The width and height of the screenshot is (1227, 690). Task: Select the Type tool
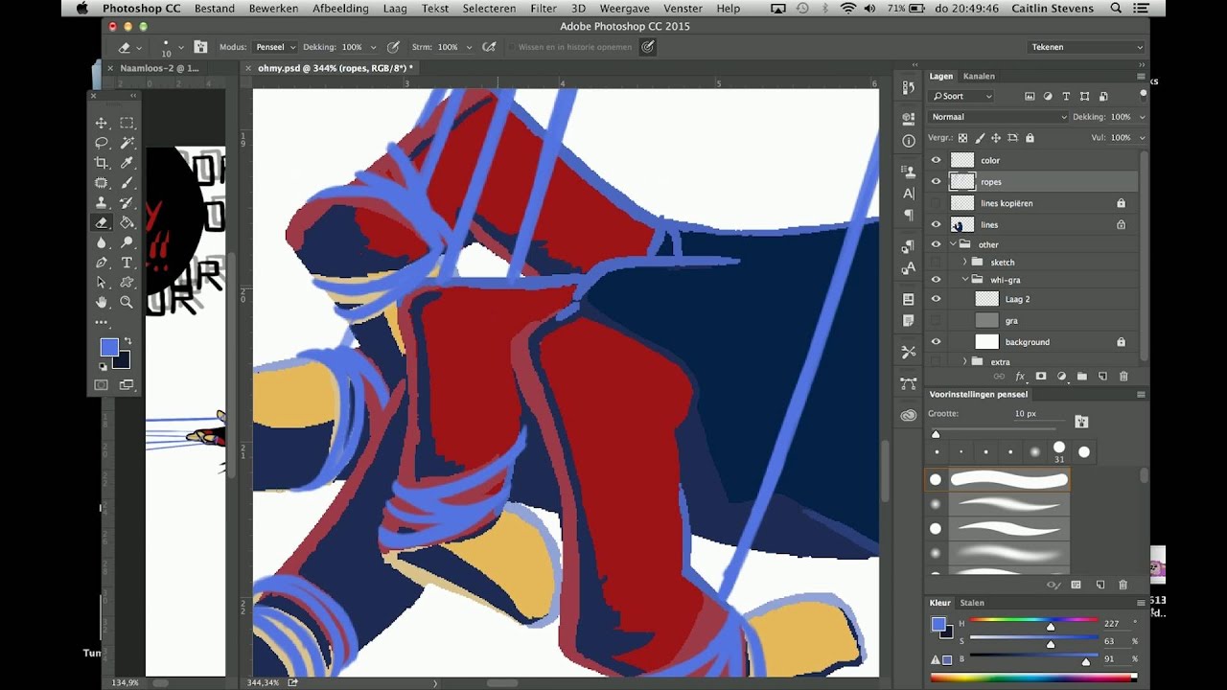pos(127,263)
